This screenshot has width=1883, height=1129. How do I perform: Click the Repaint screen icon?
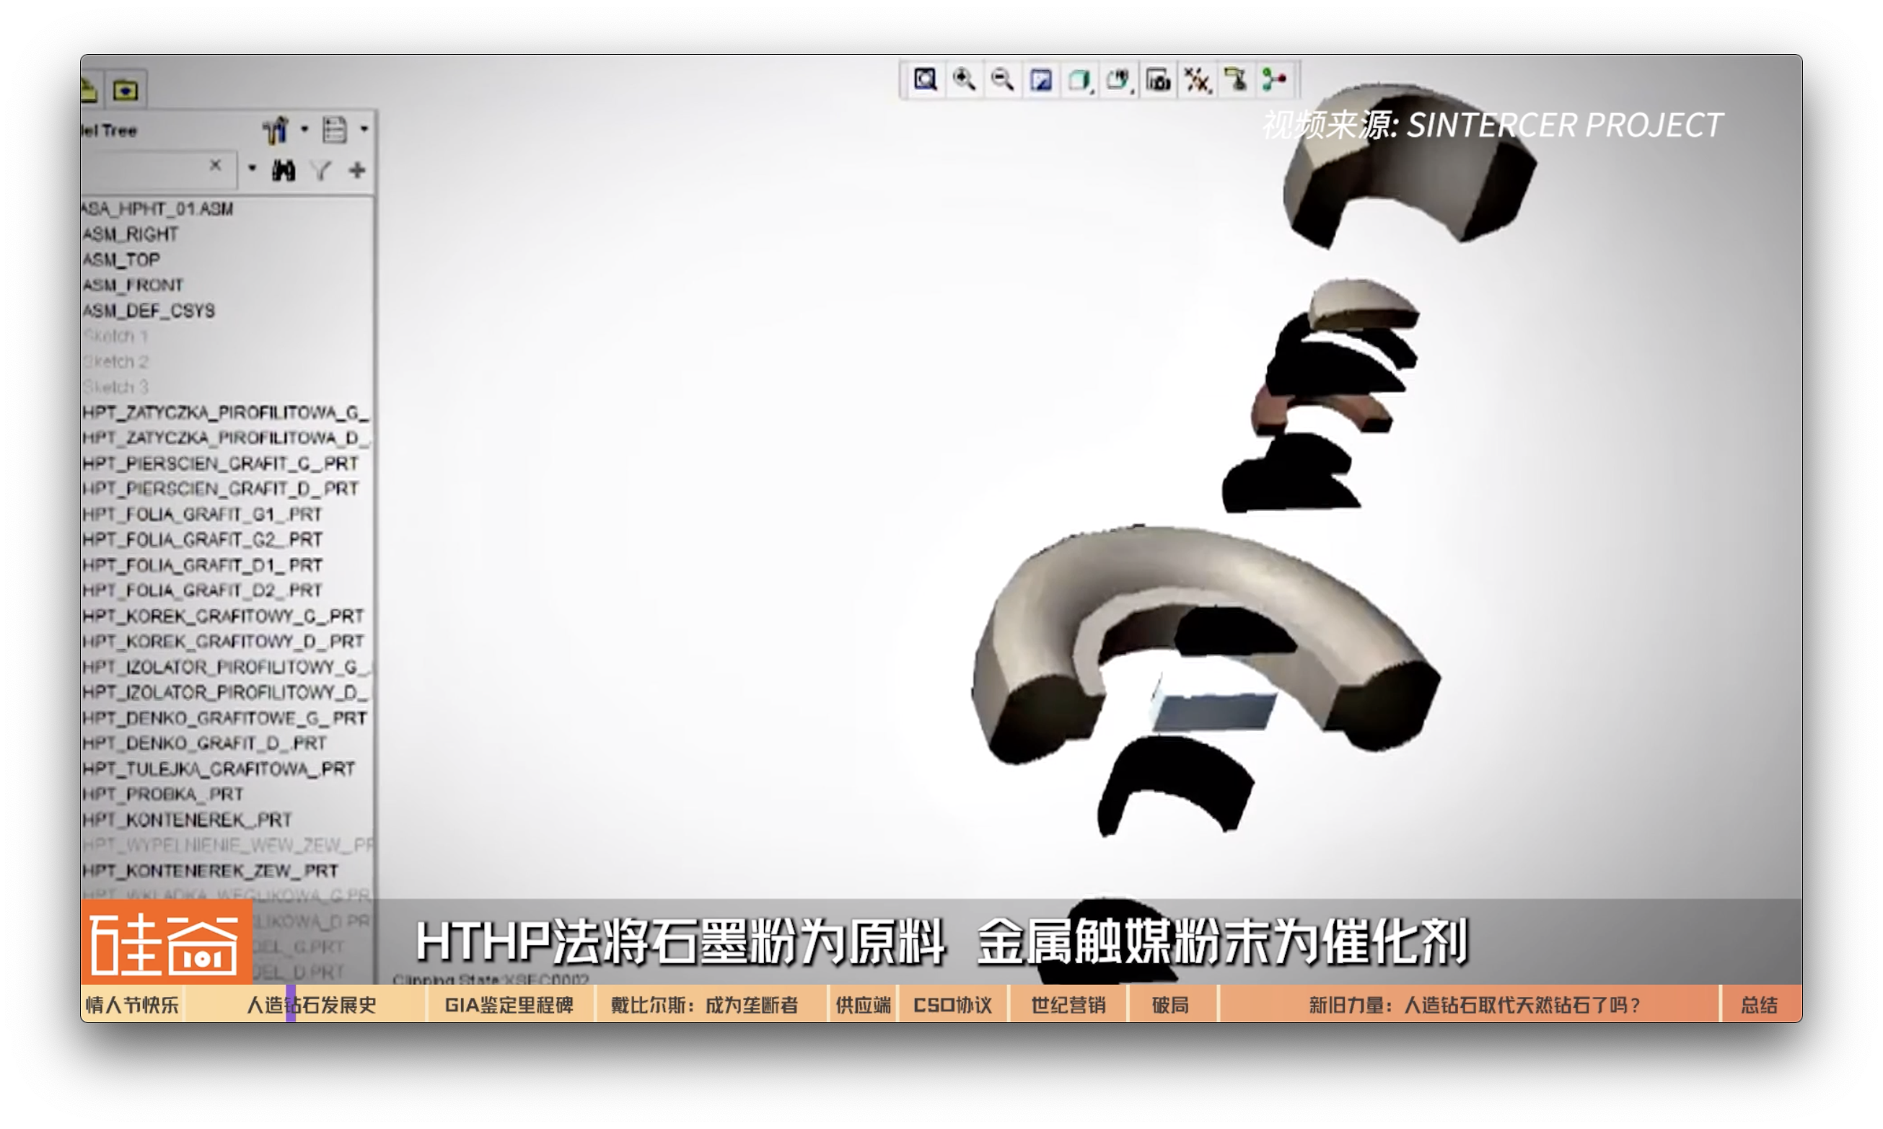click(1040, 80)
